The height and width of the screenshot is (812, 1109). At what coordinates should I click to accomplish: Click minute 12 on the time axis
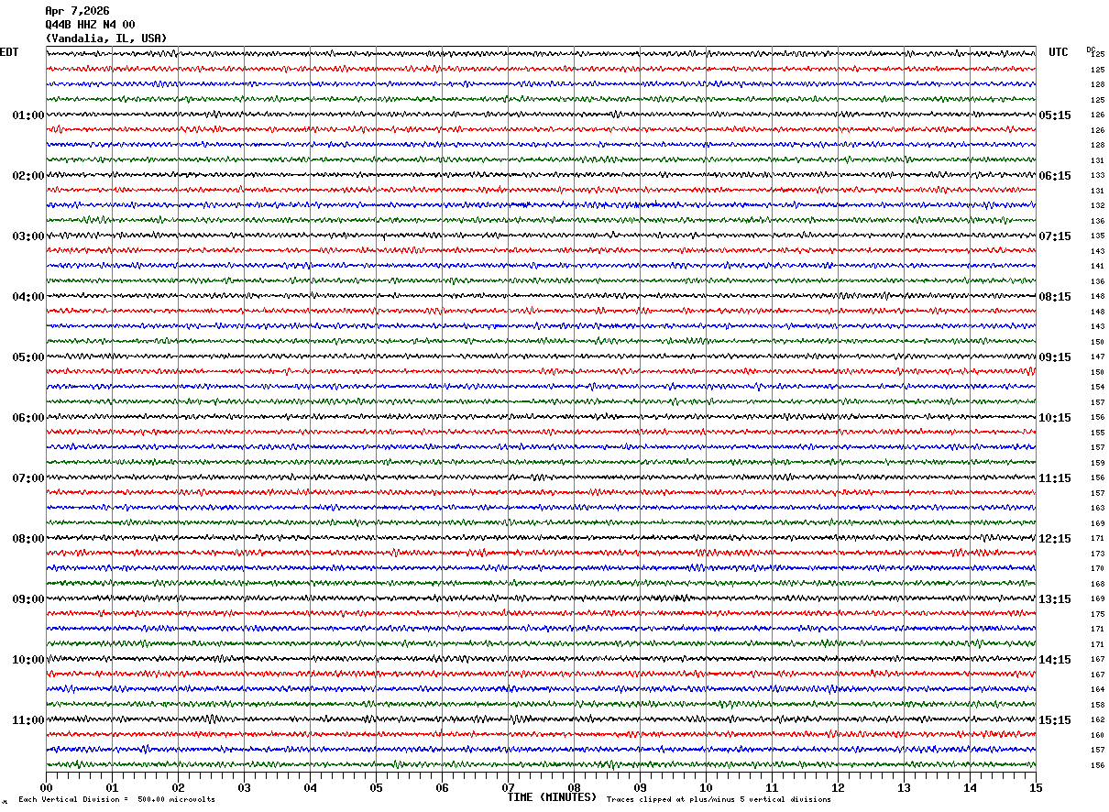(x=838, y=787)
